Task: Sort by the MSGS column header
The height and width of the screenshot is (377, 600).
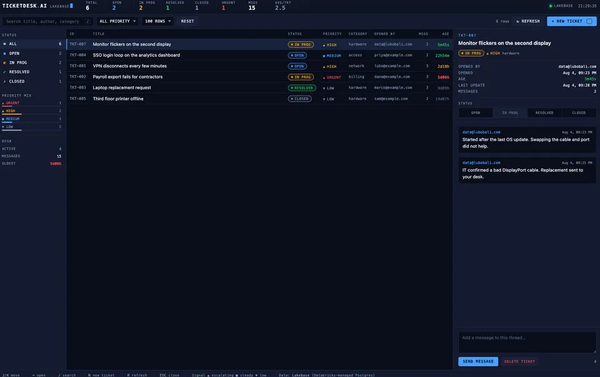Action: click(423, 34)
